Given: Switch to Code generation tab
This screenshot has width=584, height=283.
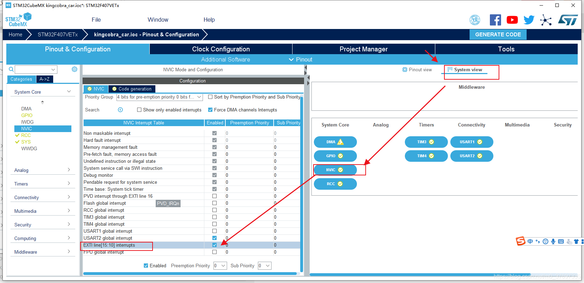Looking at the screenshot, I should point(132,89).
